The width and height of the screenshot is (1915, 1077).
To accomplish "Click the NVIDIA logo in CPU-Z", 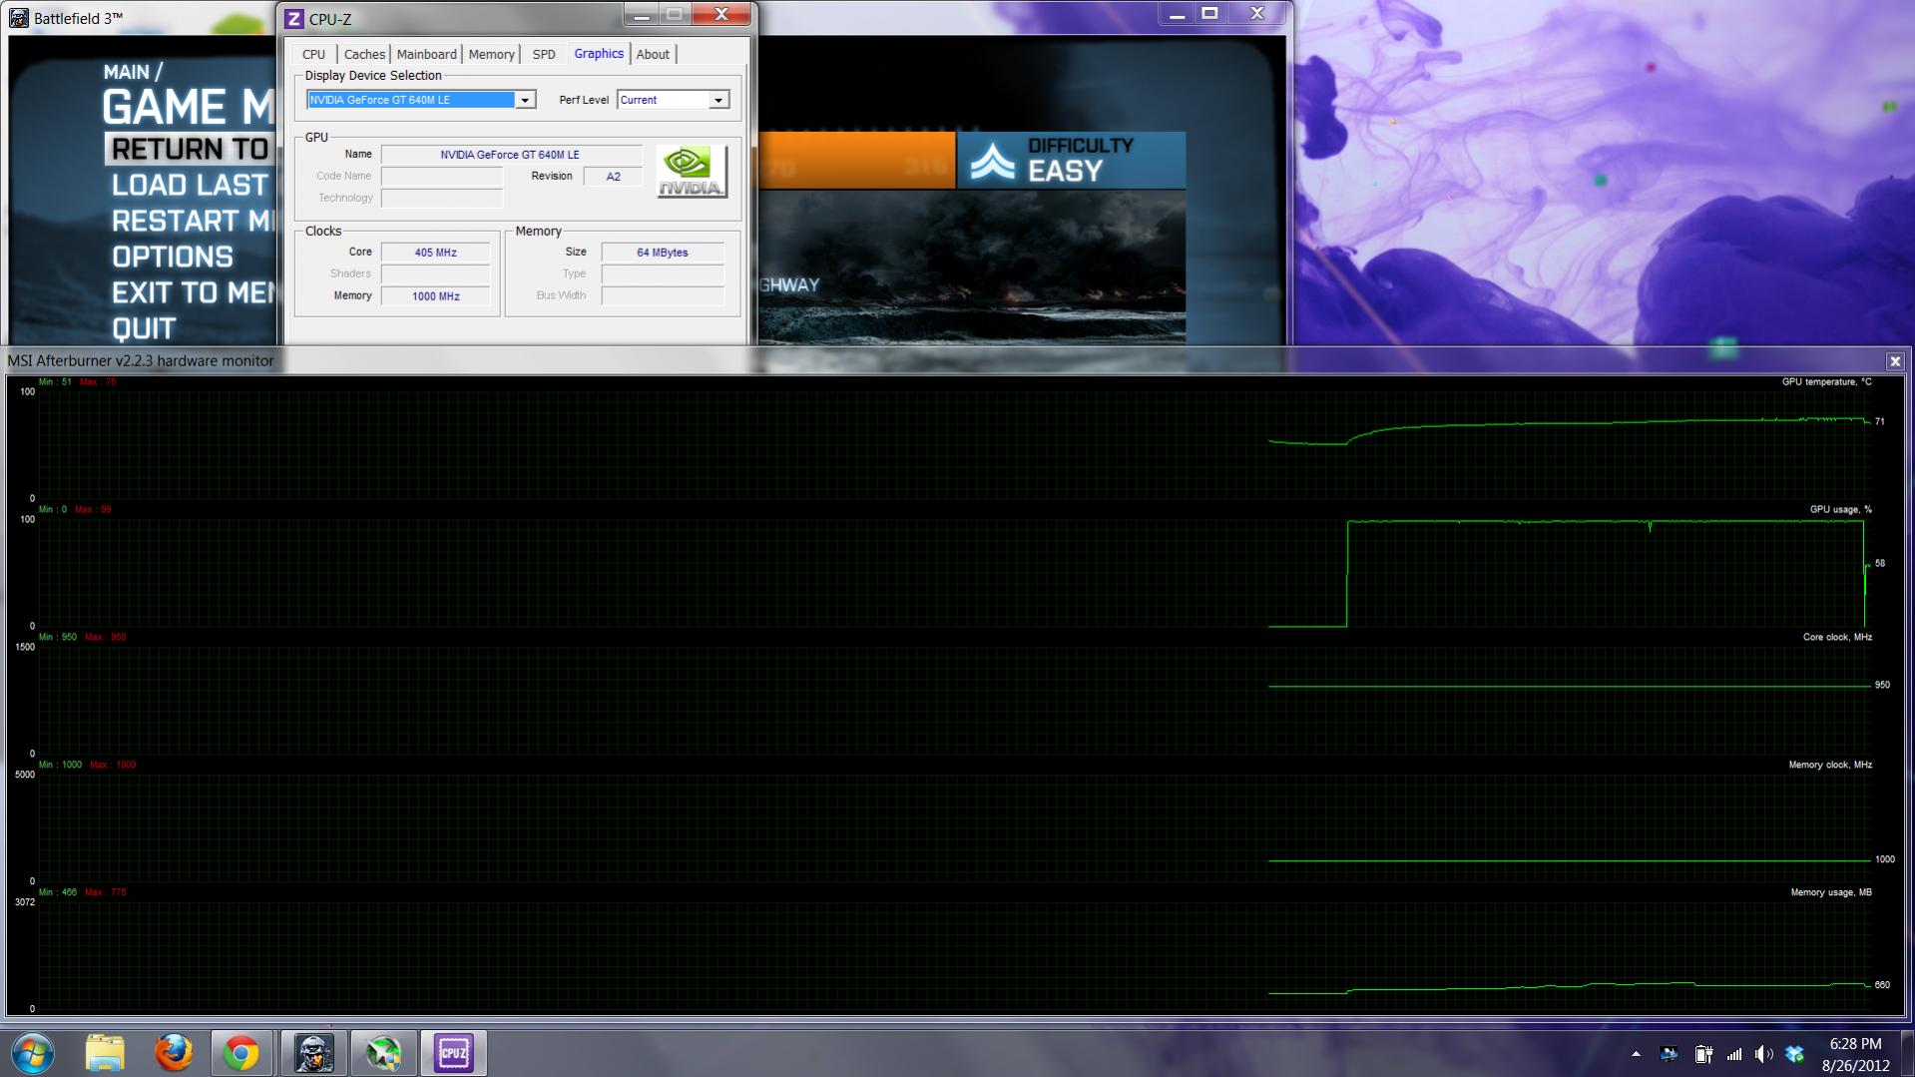I will (x=692, y=172).
